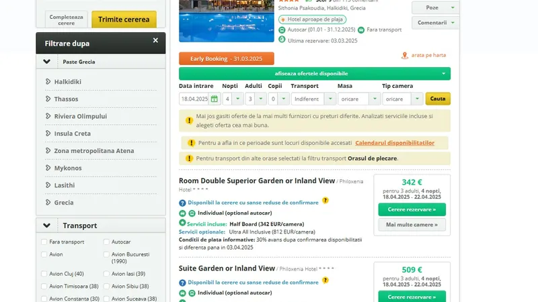Choose Mykonos in the destination list
This screenshot has width=538, height=302.
68,168
